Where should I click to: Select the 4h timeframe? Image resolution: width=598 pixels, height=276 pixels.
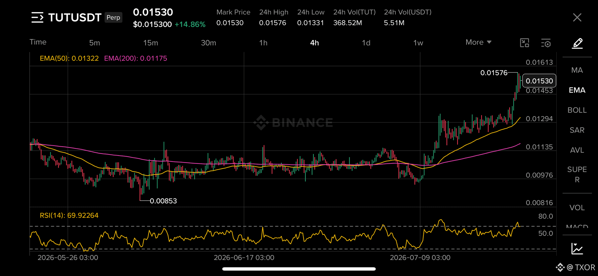314,43
